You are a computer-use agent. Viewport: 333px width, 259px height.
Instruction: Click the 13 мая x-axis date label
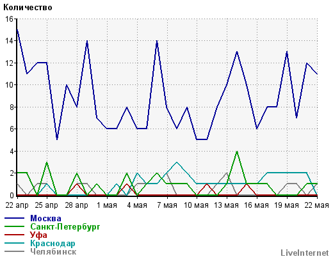226,205
